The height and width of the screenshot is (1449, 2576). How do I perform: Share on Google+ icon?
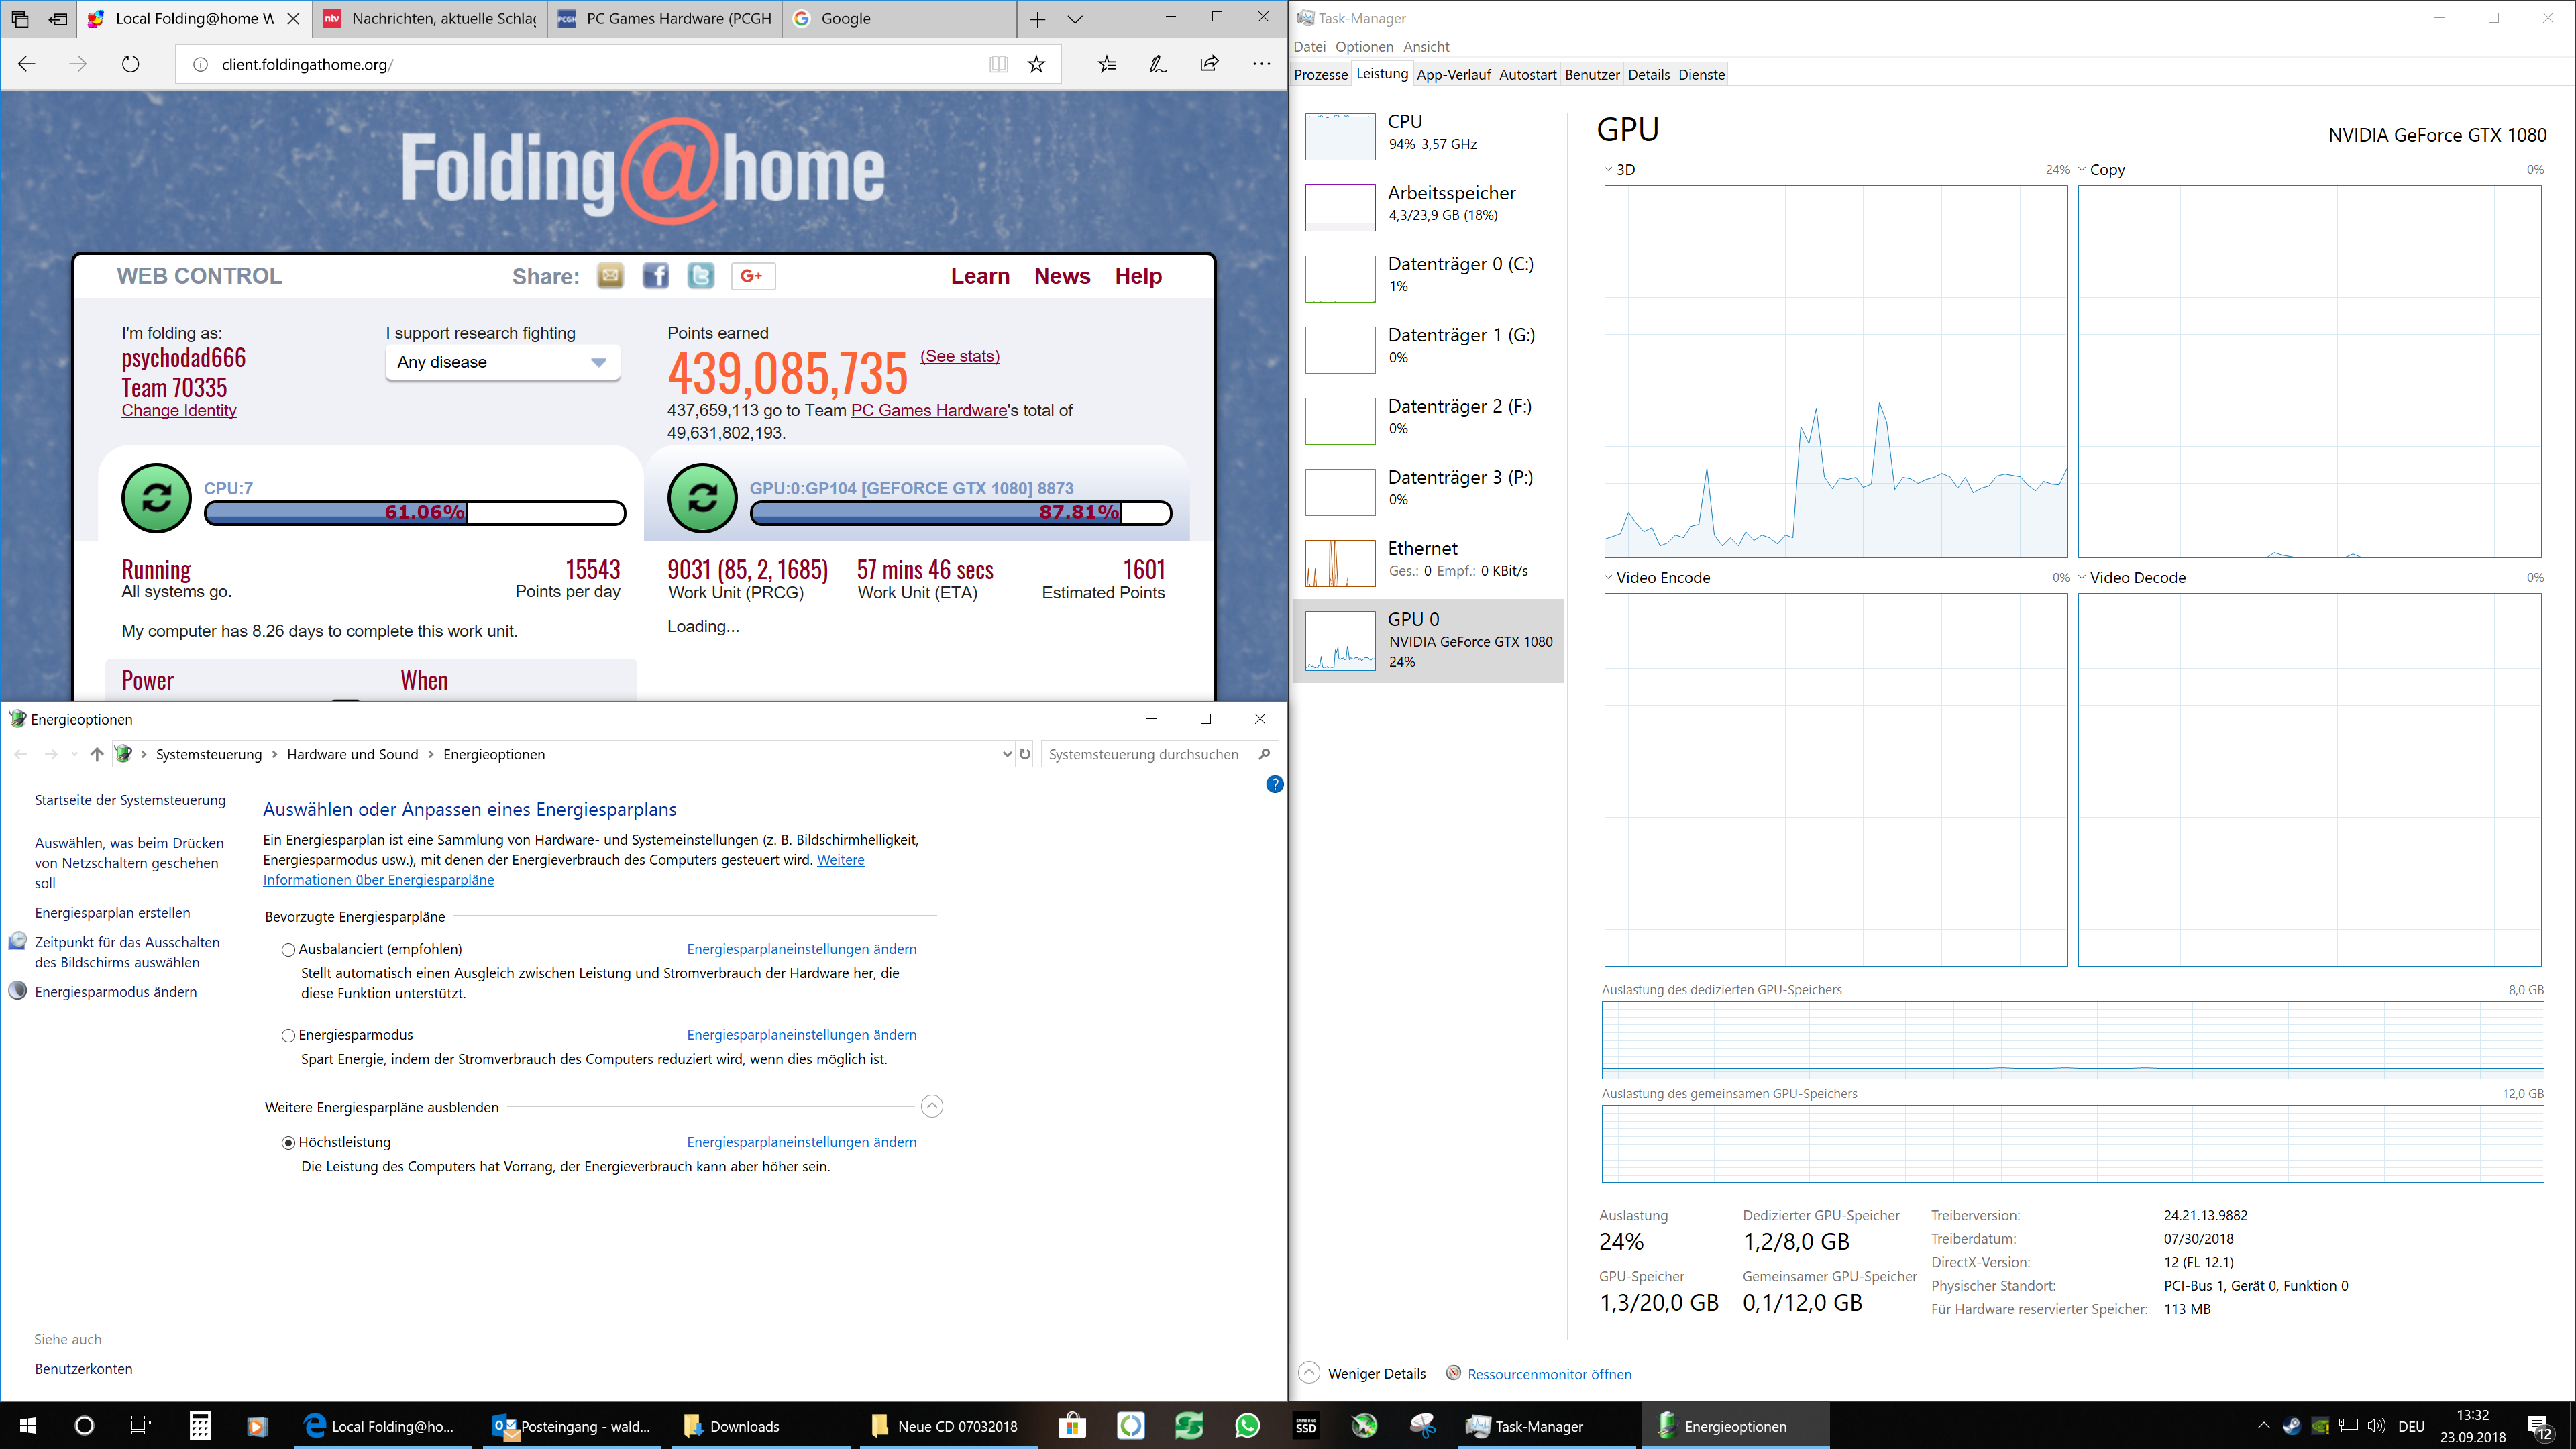pos(753,276)
